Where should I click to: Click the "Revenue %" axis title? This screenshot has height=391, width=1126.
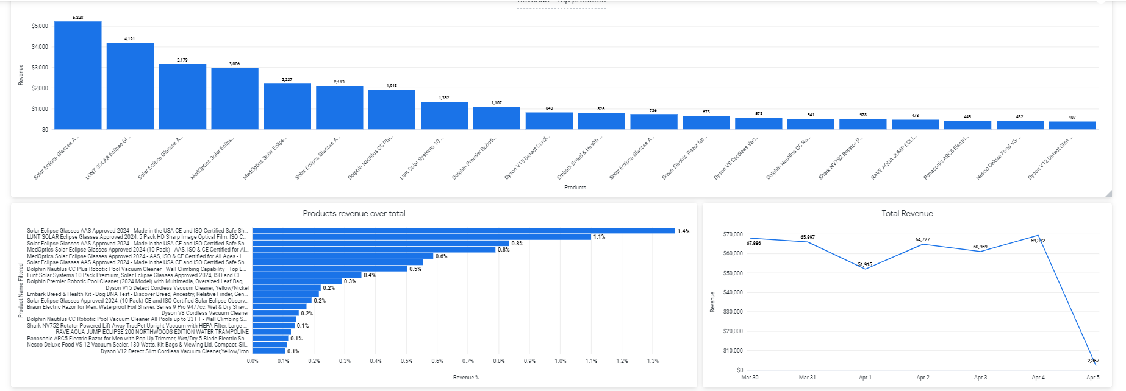coord(466,378)
